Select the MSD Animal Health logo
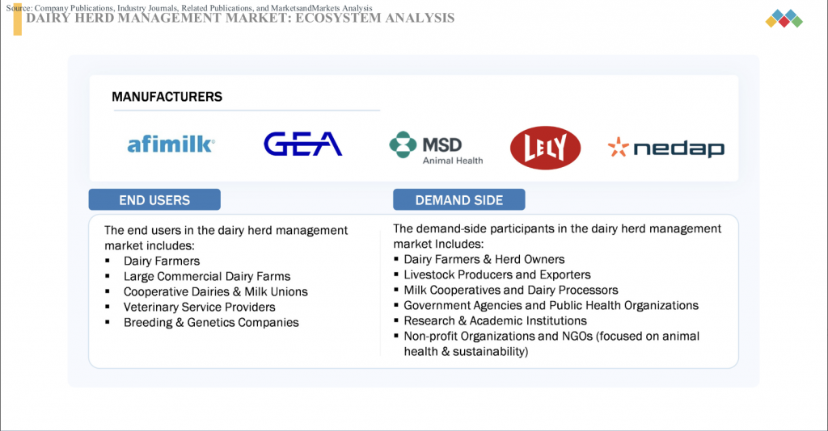 tap(436, 148)
